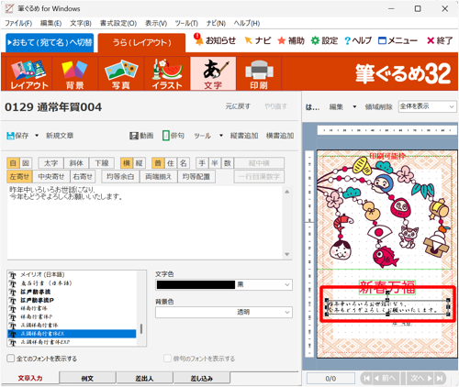459x387 pixels.
Task: Select 中央寄せ center alignment
Action: pos(51,176)
